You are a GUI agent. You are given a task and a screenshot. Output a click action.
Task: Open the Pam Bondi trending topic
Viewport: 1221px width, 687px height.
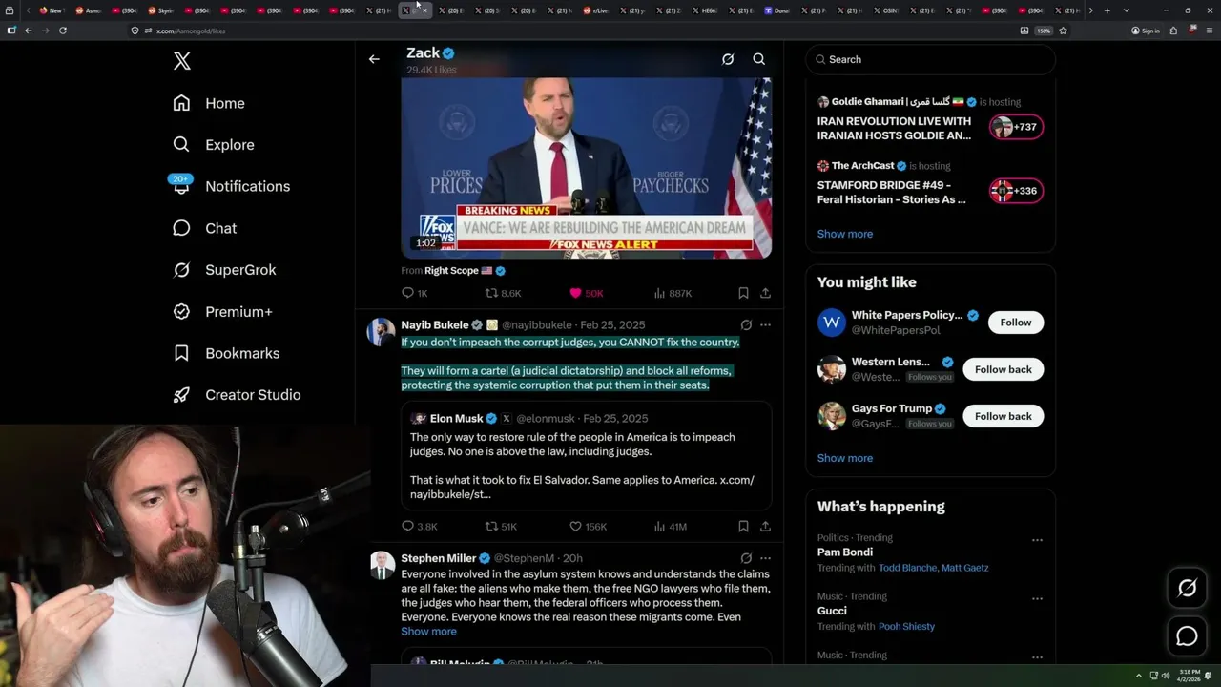pos(845,552)
